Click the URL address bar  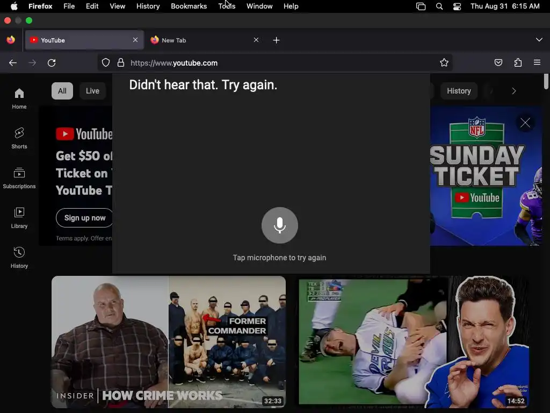point(274,63)
